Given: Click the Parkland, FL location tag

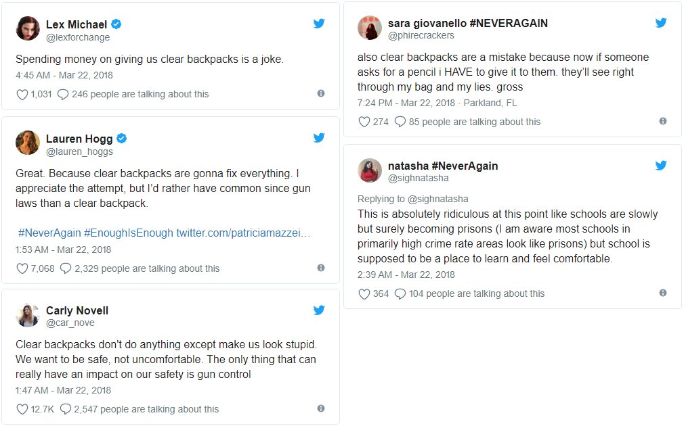Looking at the screenshot, I should [x=492, y=103].
